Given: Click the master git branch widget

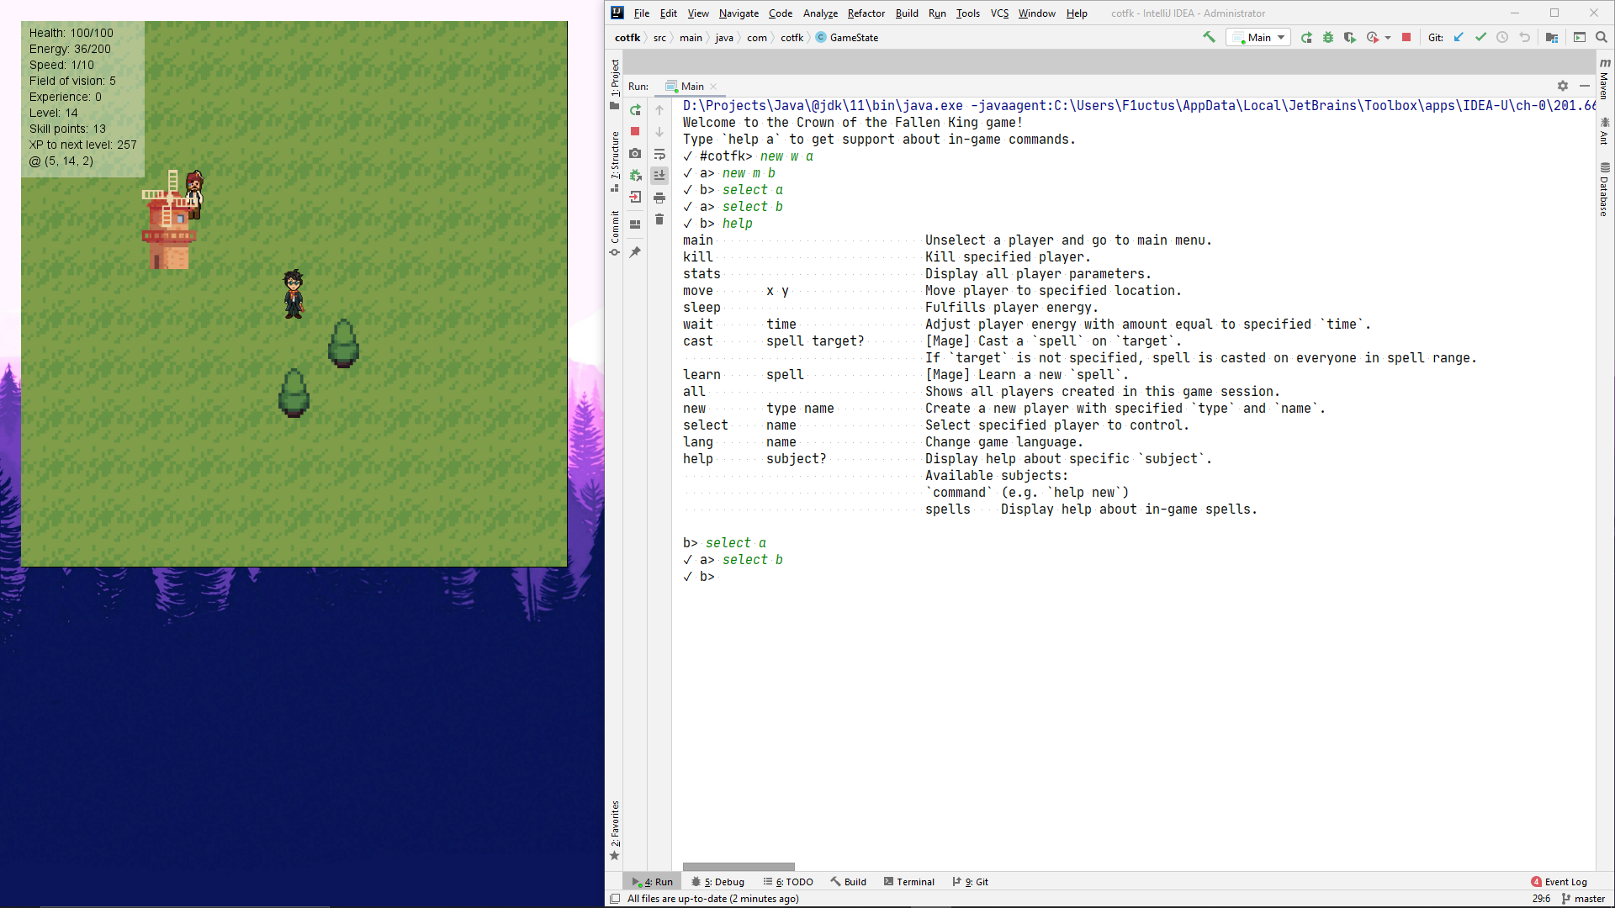Looking at the screenshot, I should [1584, 899].
